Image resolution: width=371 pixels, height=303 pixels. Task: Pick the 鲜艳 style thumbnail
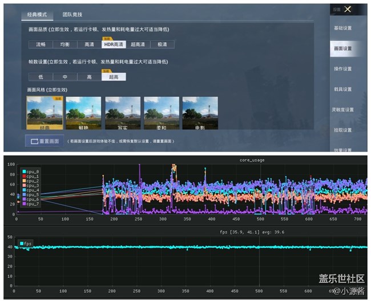coord(83,112)
